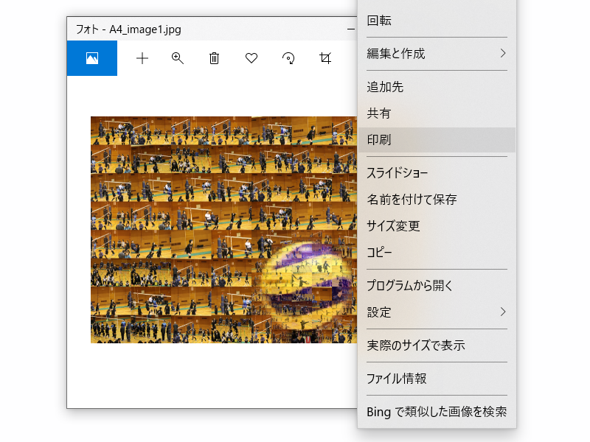The width and height of the screenshot is (590, 442).
Task: Start スライドショー from the menu
Action: (x=437, y=173)
